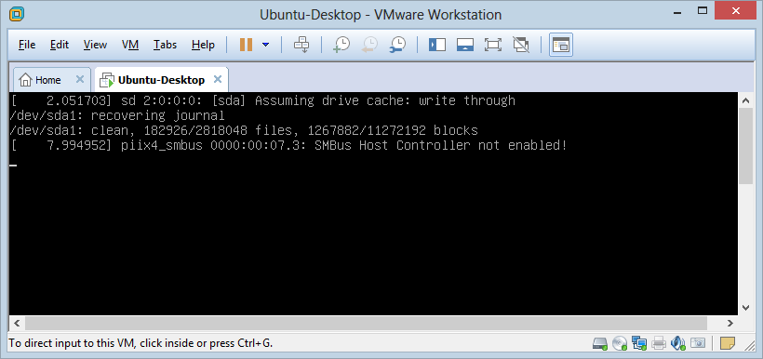Toggle the library sidebar panel
Viewport: 763px width, 359px height.
(x=437, y=45)
